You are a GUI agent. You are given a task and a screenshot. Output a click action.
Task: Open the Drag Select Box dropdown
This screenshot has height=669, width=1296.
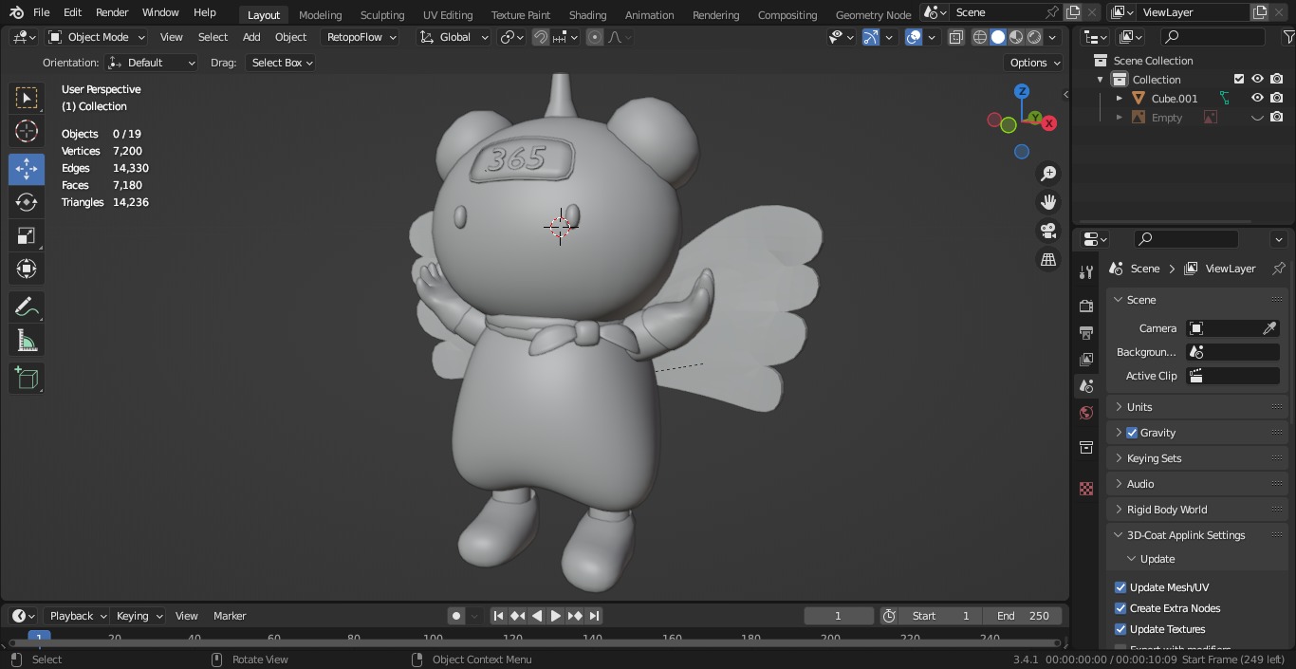[281, 63]
